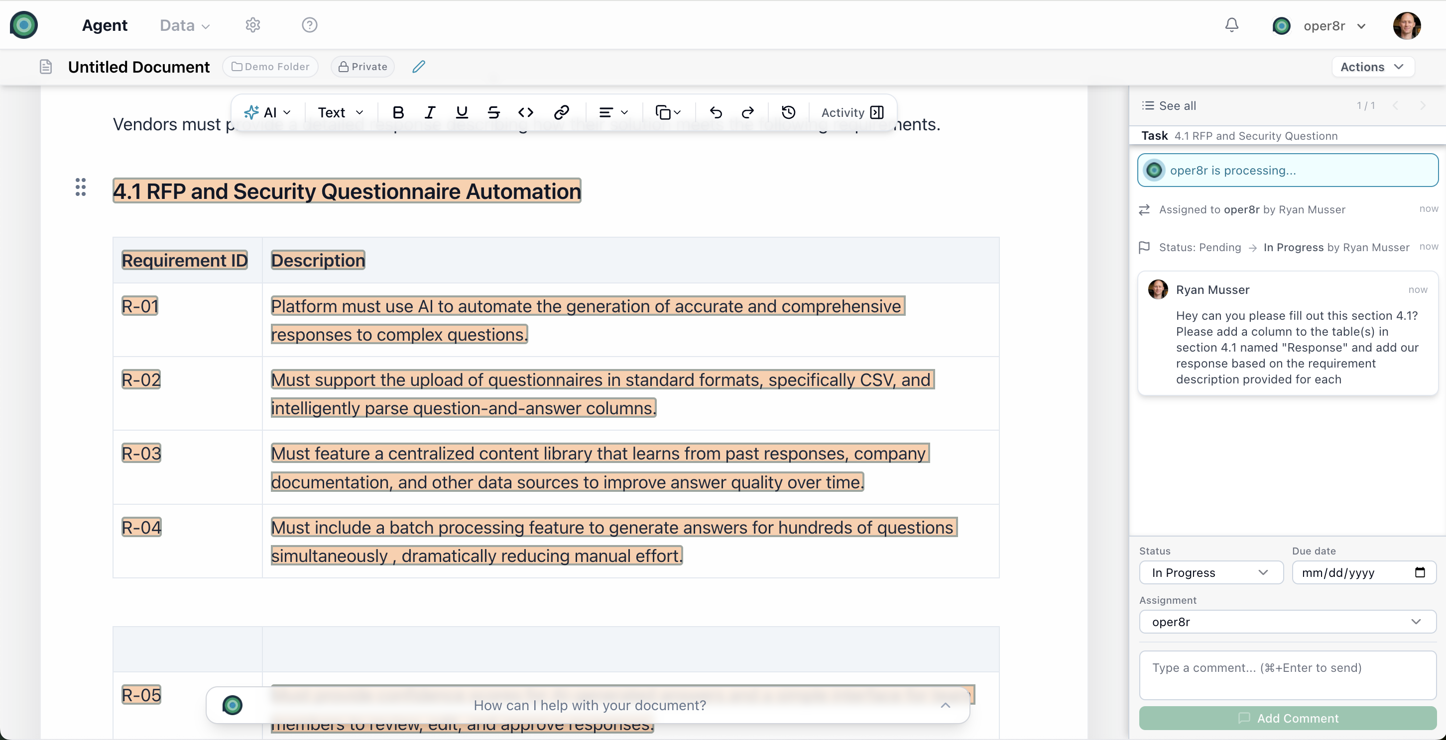The width and height of the screenshot is (1446, 740).
Task: Click the Add Comment button
Action: tap(1287, 718)
